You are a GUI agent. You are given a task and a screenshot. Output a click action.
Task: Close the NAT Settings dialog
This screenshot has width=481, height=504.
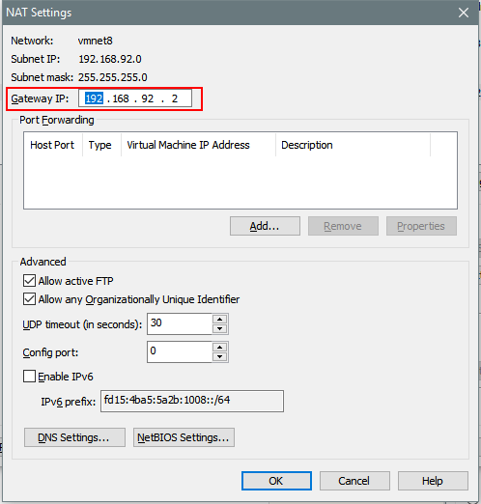coord(464,13)
